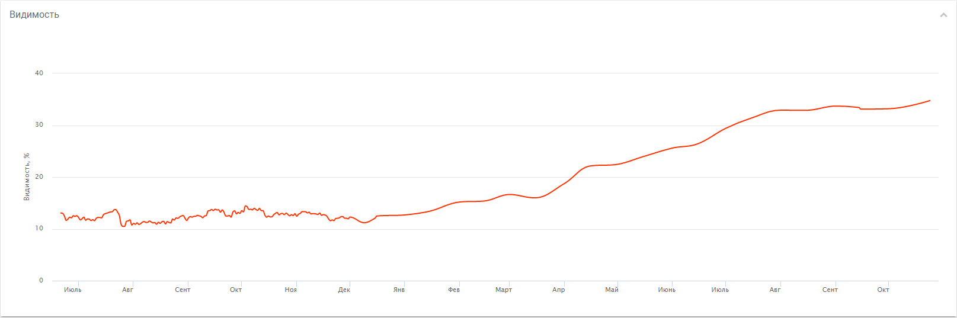957x318 pixels.
Task: Click the final end point of the red line
Action: (930, 101)
